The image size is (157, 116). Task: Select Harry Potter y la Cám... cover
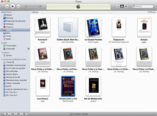click(x=93, y=57)
